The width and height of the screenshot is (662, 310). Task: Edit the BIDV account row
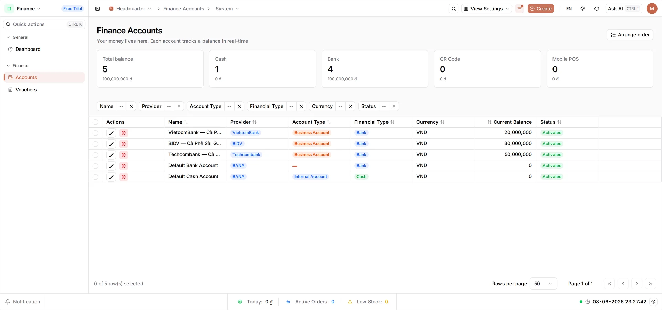point(111,144)
